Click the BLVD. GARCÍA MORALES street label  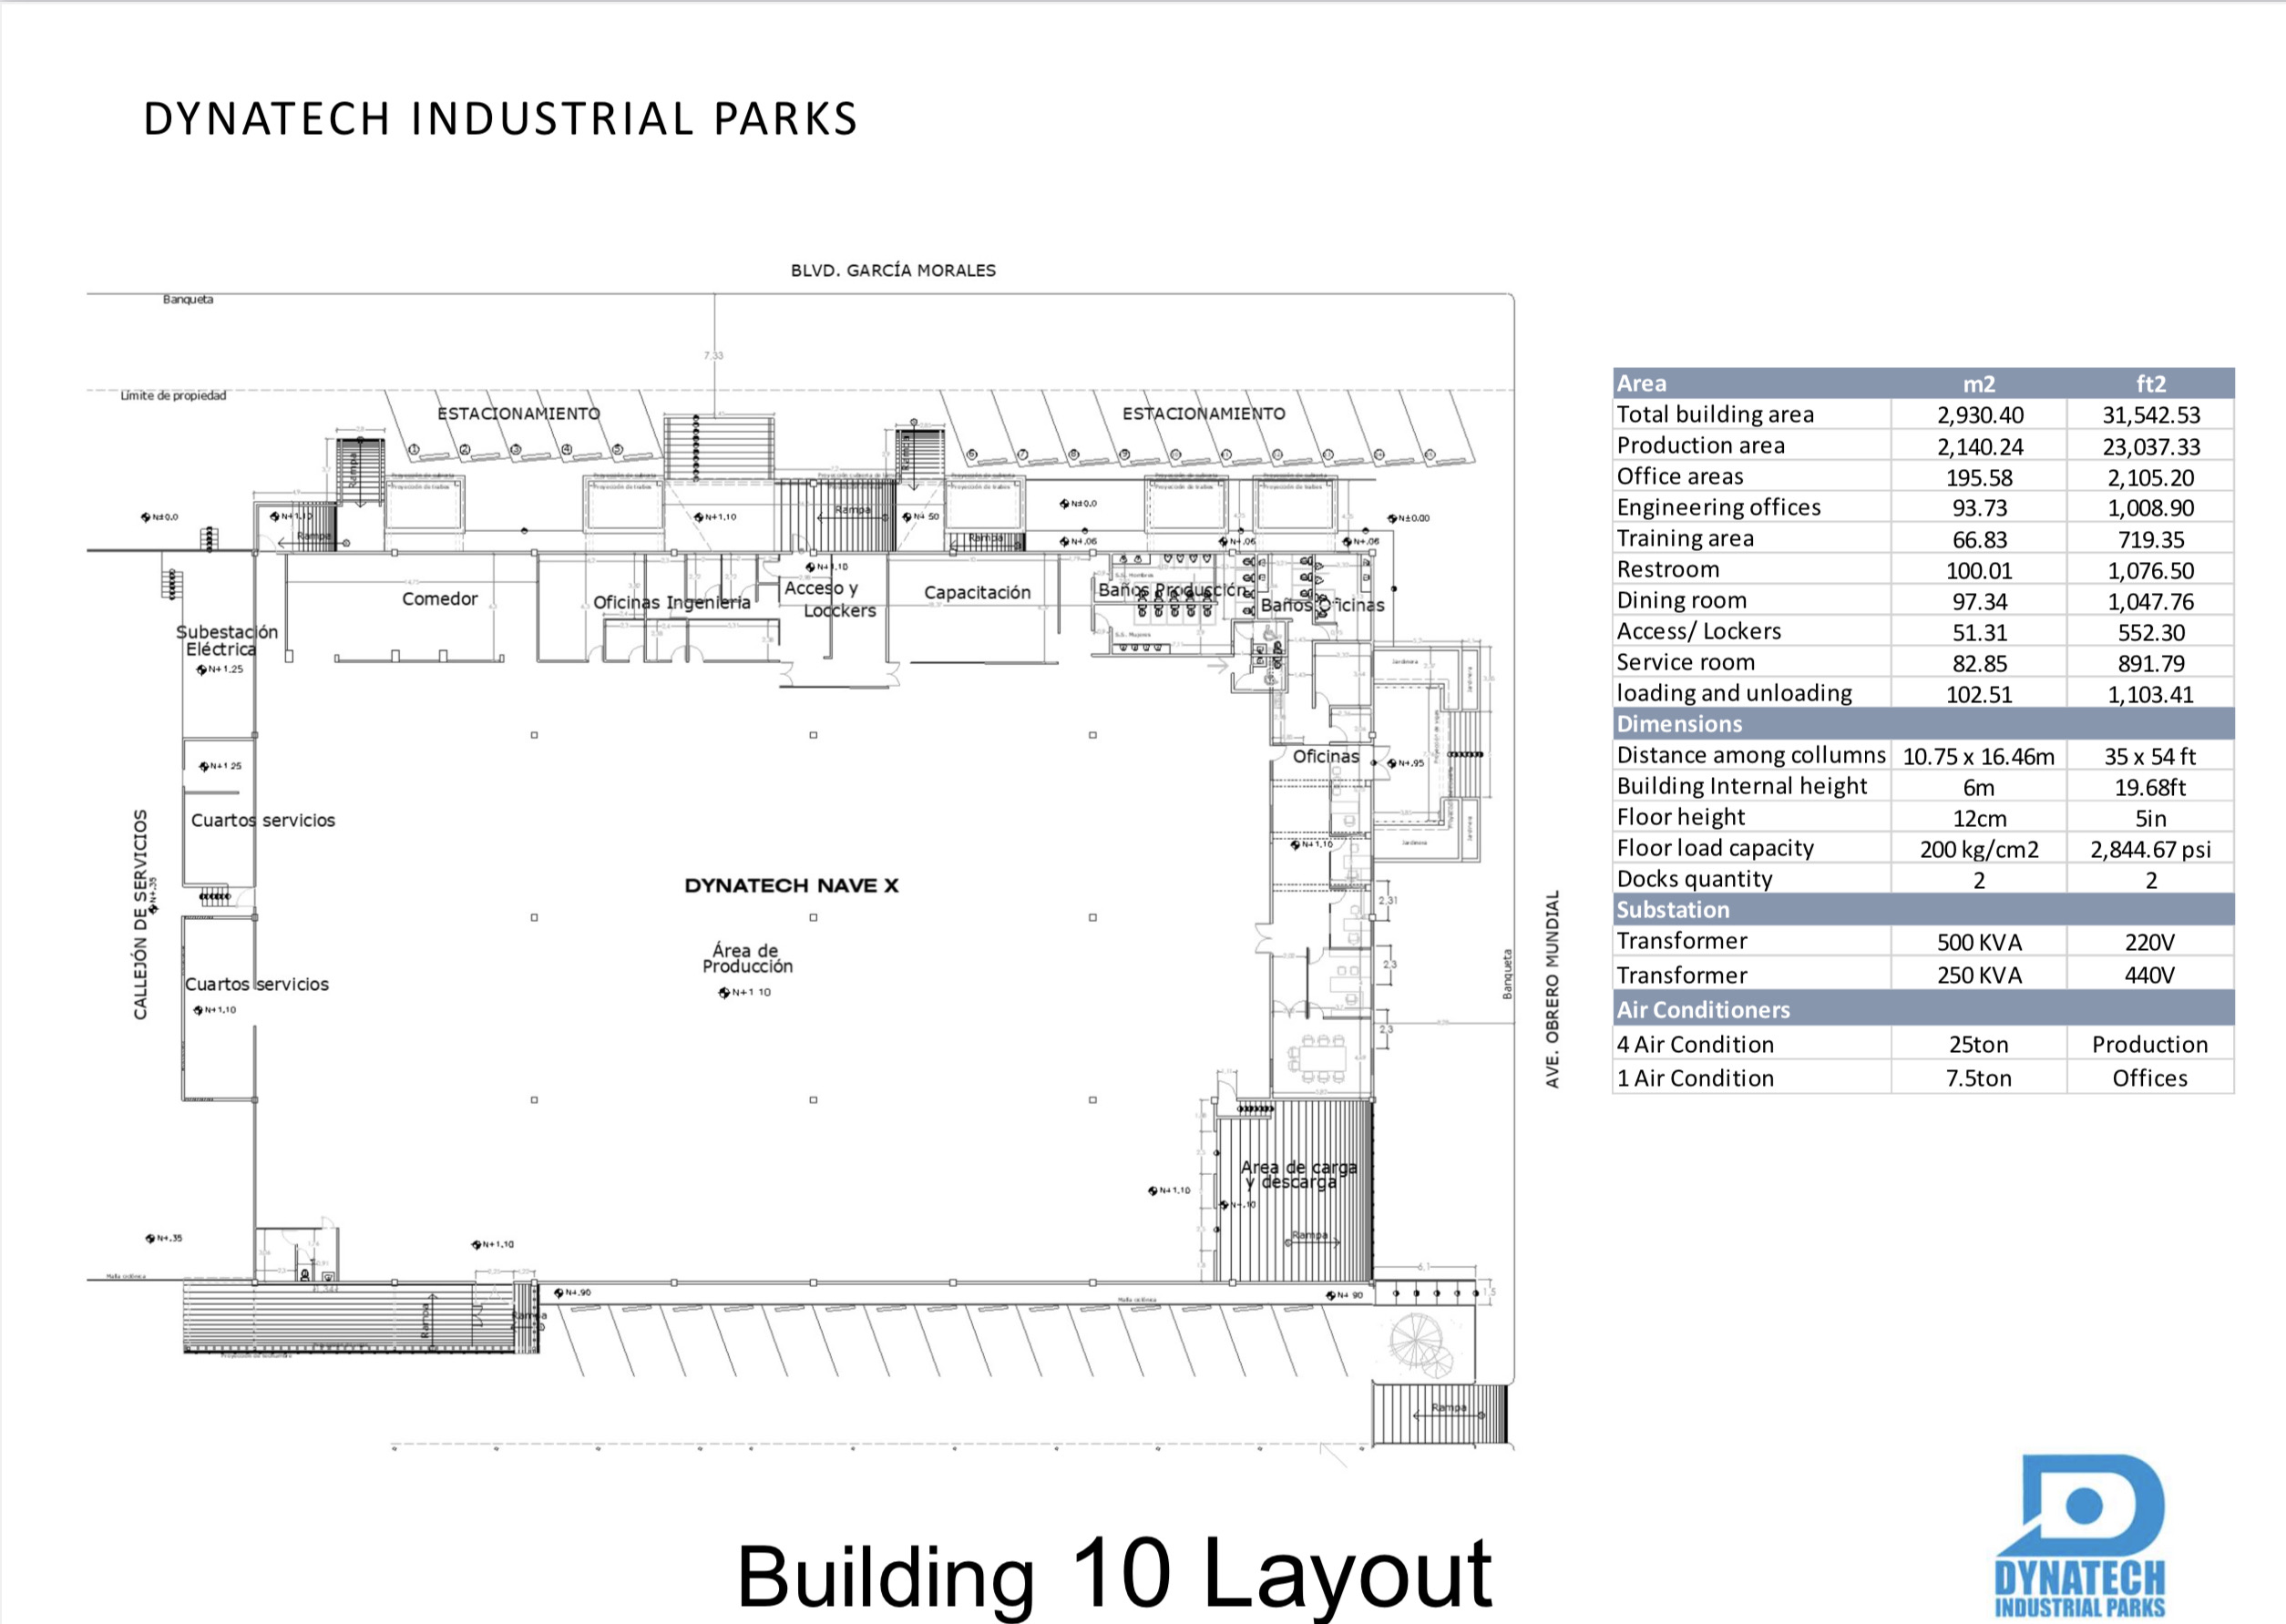click(892, 270)
